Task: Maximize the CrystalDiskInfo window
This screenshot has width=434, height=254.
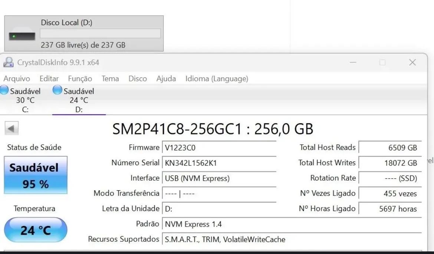Action: pyautogui.click(x=382, y=63)
